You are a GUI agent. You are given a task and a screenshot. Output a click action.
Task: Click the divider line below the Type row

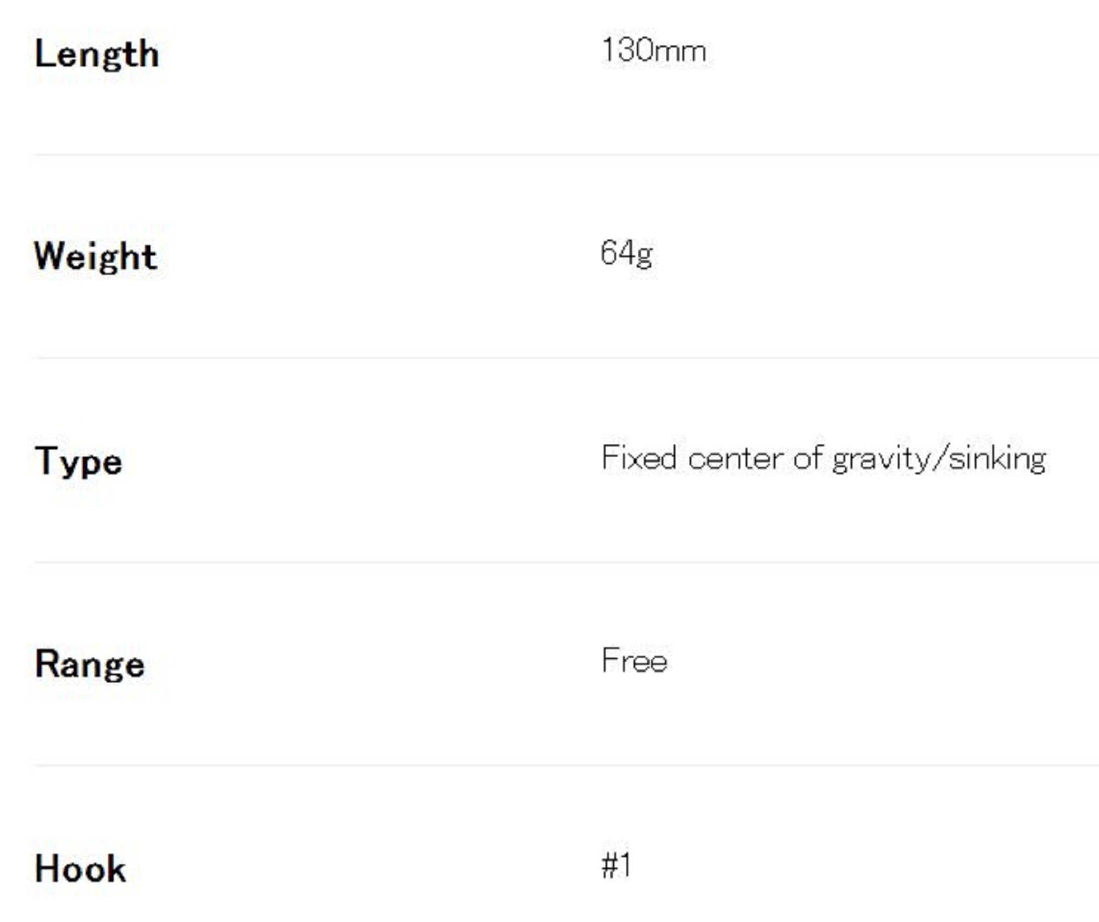[x=566, y=562]
